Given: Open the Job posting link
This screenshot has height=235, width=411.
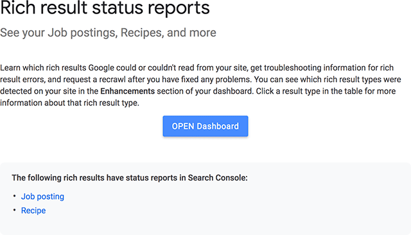Looking at the screenshot, I should click(42, 196).
